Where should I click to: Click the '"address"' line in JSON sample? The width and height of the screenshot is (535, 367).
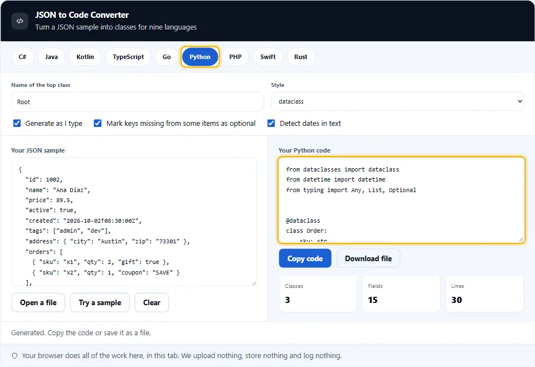click(x=108, y=242)
